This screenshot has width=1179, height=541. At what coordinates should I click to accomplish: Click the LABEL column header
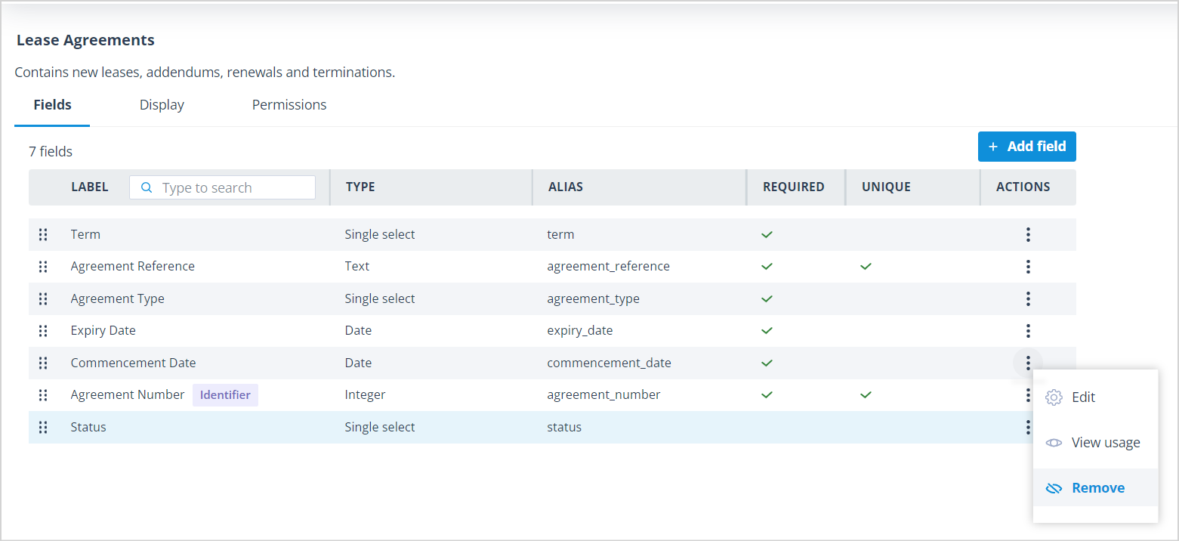point(90,187)
